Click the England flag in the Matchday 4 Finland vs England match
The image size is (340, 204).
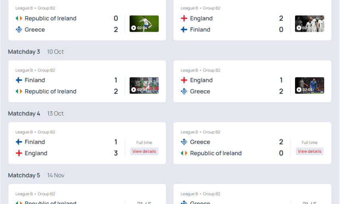19,153
